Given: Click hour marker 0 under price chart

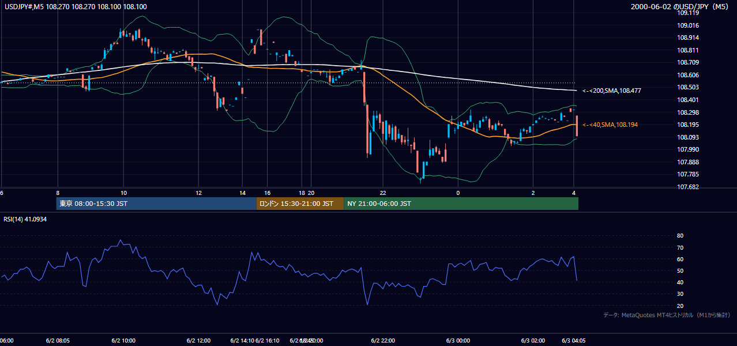Looking at the screenshot, I should 458,193.
